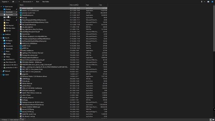Screen dimensions: 215x121
Task: Collapse the This PC tree node
Action: [1, 38]
